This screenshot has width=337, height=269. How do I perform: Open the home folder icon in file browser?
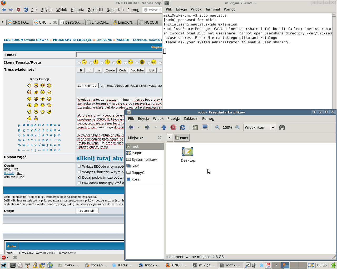click(x=195, y=127)
